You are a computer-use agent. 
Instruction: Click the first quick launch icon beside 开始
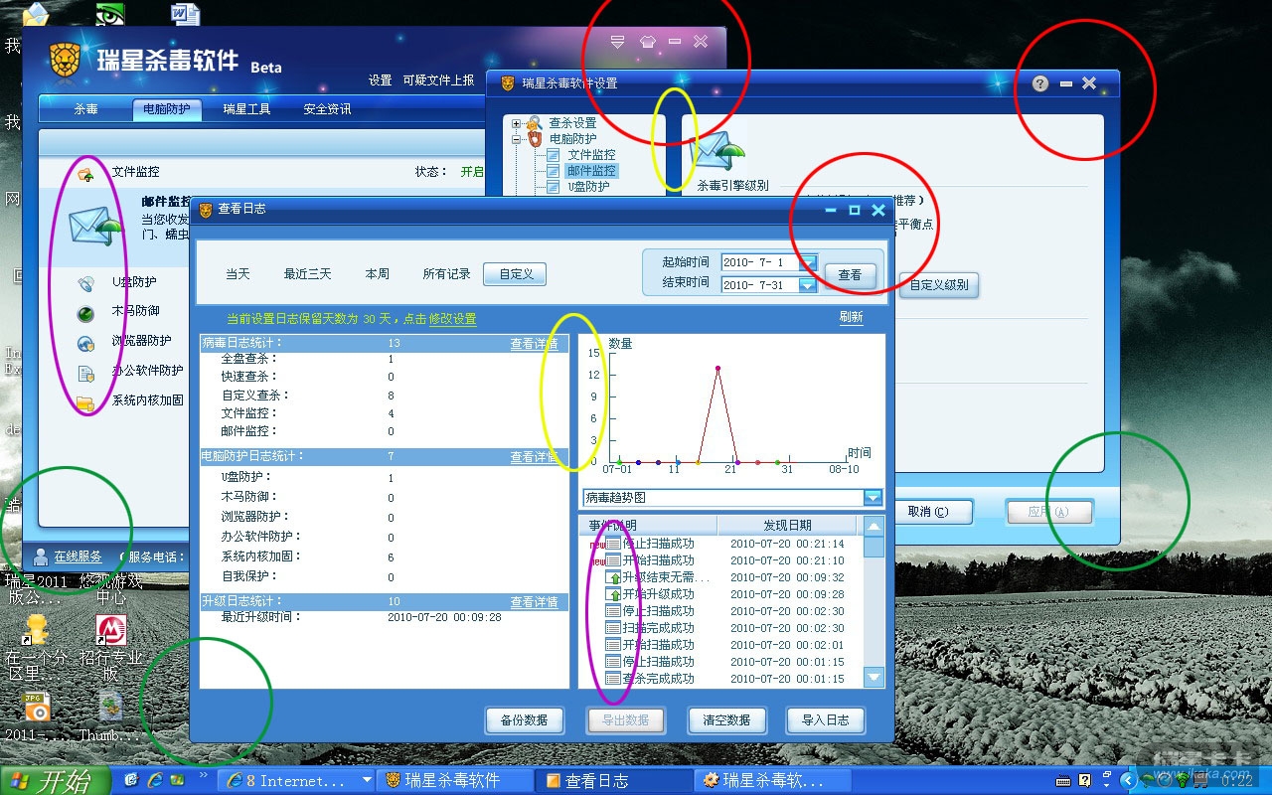[131, 780]
